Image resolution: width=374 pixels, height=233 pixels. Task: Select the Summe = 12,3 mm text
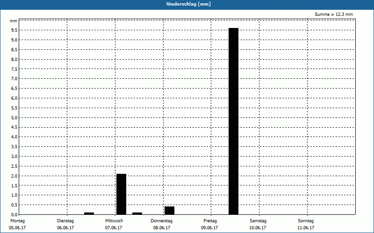click(334, 14)
